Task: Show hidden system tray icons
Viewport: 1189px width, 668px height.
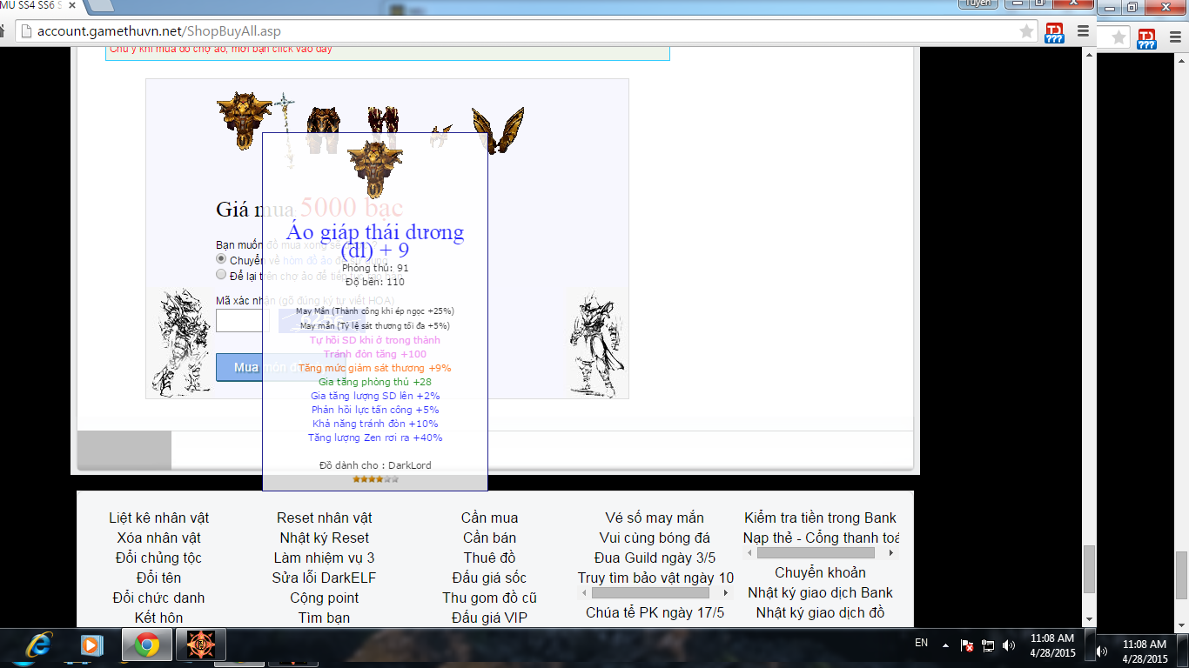Action: [945, 645]
